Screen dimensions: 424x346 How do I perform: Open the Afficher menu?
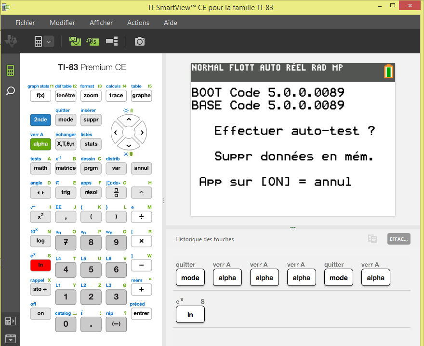[101, 23]
